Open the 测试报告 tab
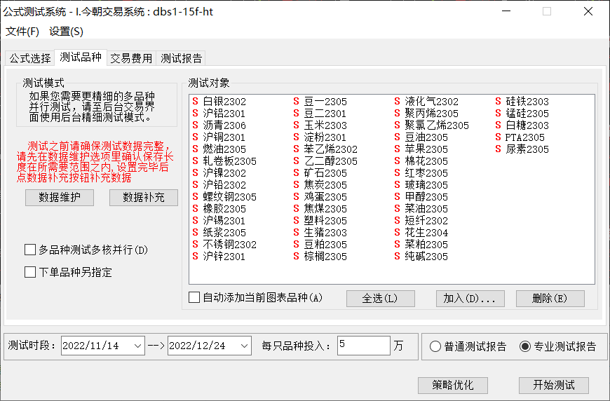Screen dimensions: 610x401 182,58
